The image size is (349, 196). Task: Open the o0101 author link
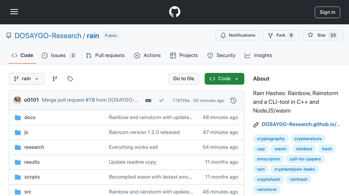pyautogui.click(x=31, y=100)
